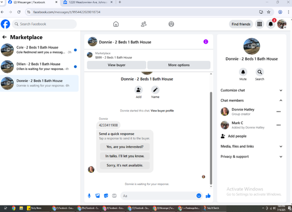Collapse the Chat members section
The height and width of the screenshot is (212, 292).
[251, 100]
